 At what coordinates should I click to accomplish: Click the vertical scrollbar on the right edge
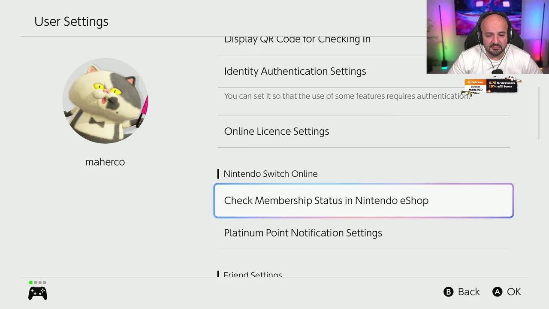[539, 113]
